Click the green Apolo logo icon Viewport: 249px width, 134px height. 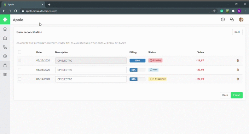(x=5, y=19)
